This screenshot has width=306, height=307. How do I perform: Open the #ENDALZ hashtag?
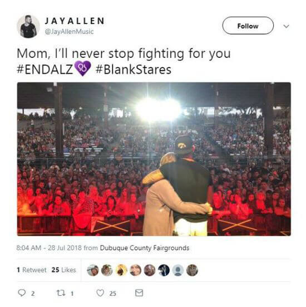pyautogui.click(x=45, y=70)
